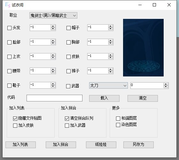The image size is (179, 160).
Task: Click the 另存为 save-as button
Action: pos(138,145)
